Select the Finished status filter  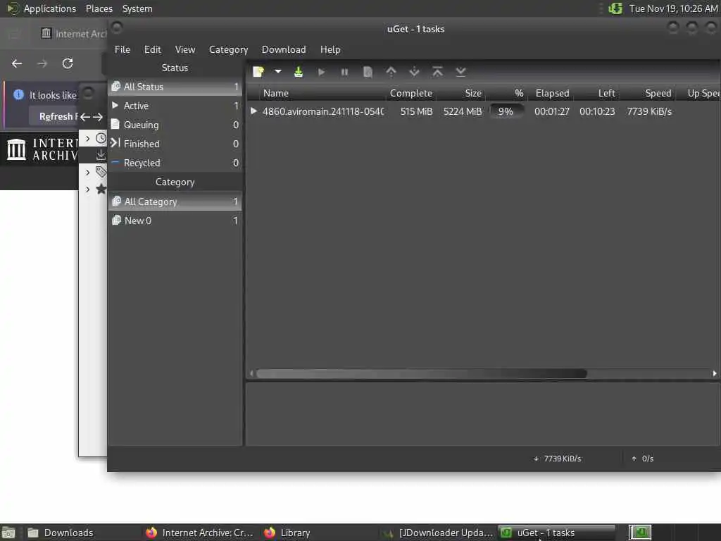pos(175,144)
